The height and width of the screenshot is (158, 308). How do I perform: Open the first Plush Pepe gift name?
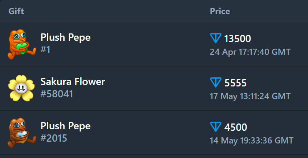[x=65, y=37]
